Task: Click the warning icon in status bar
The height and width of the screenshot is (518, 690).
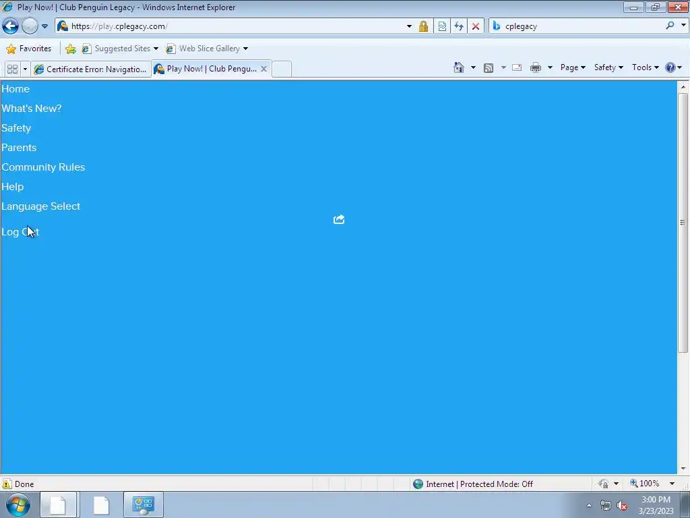Action: coord(7,484)
